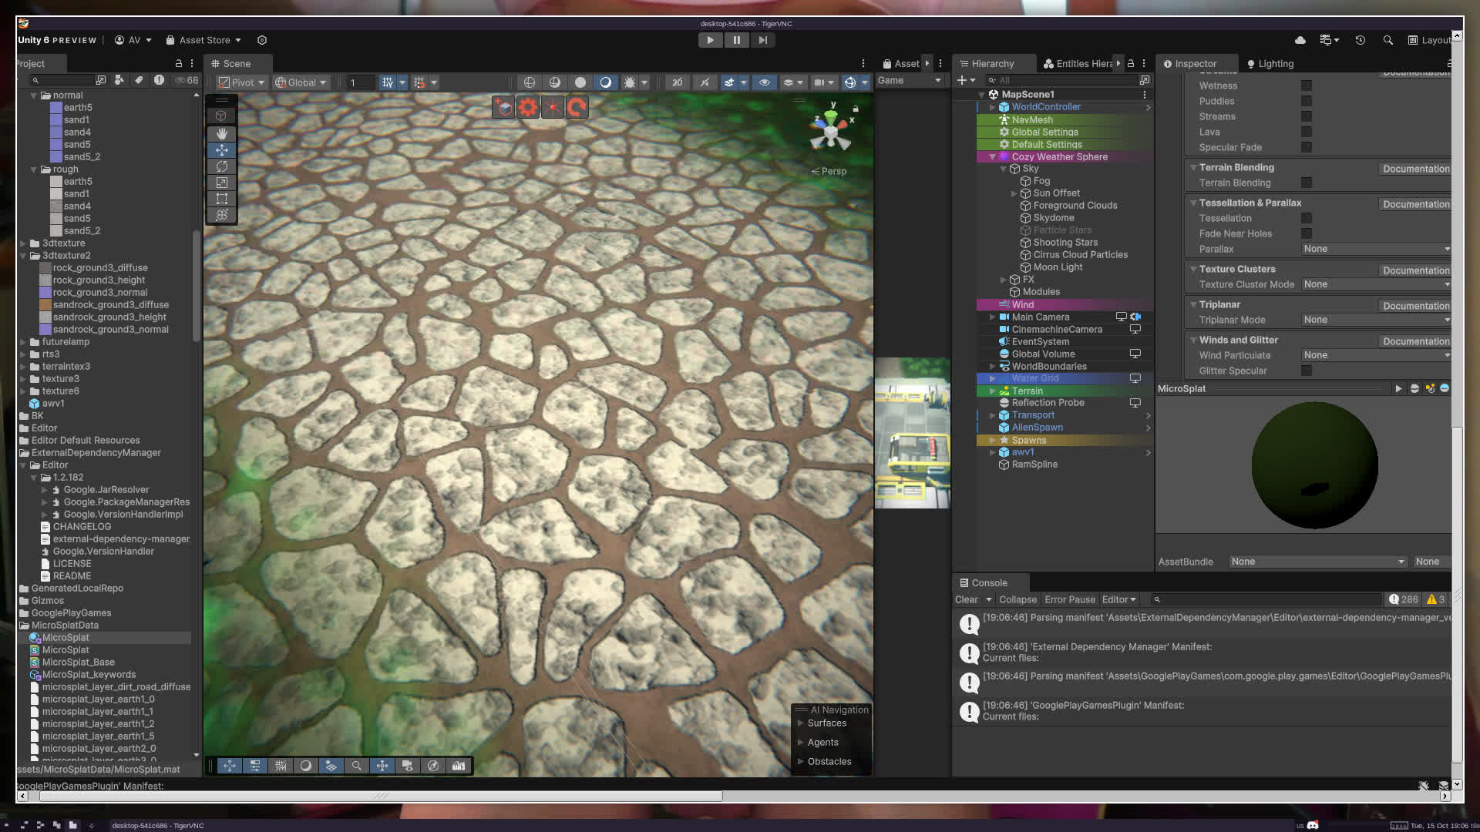Enable the Terrain Blending checkbox
This screenshot has width=1480, height=832.
1306,183
